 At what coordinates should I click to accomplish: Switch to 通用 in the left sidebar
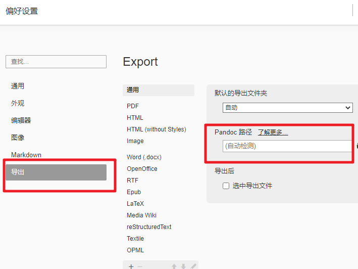(18, 86)
